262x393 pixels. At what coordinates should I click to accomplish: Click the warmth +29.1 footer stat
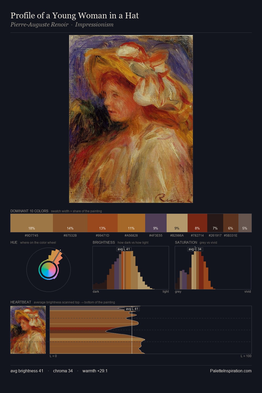(95, 371)
